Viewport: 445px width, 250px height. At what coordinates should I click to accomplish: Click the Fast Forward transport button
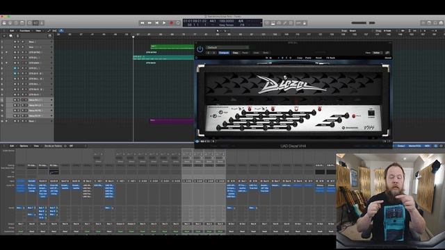coord(149,23)
